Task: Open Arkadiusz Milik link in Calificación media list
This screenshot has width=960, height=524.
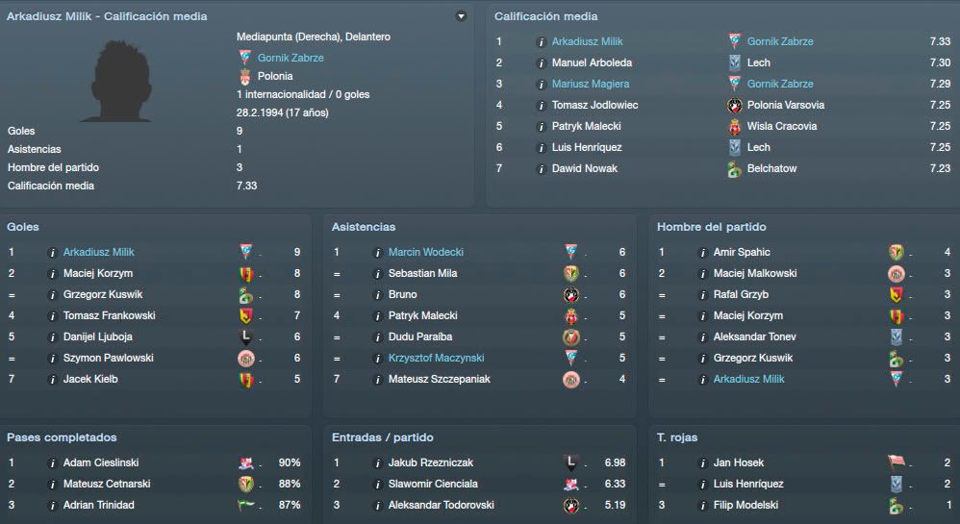Action: [x=587, y=41]
